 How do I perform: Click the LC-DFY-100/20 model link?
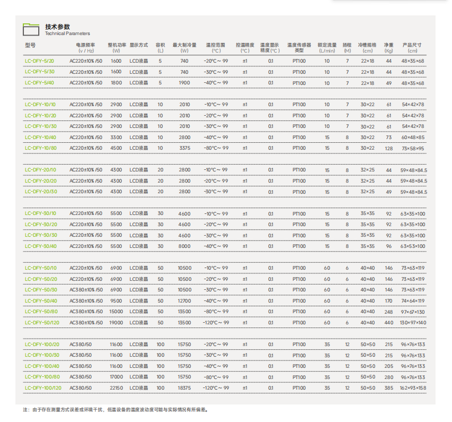[x=42, y=345]
